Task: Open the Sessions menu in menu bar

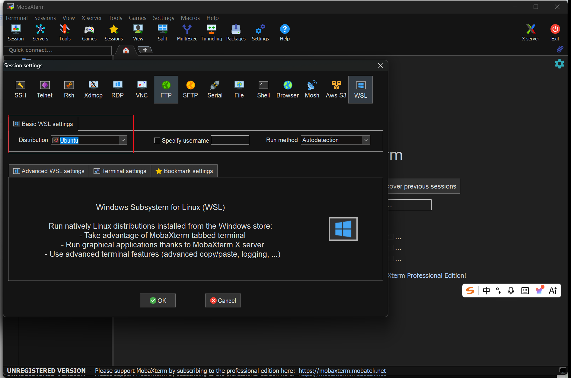Action: 45,18
